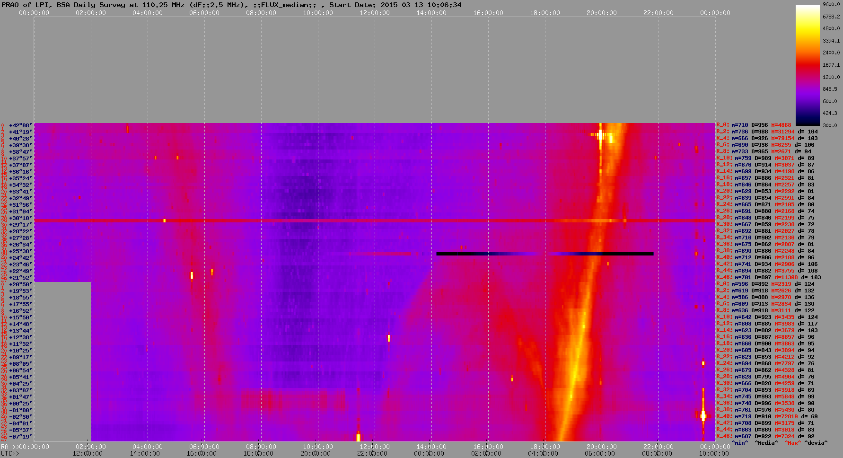Click the declination label -07°19'
Viewport: 843px width, 458px height.
20,437
